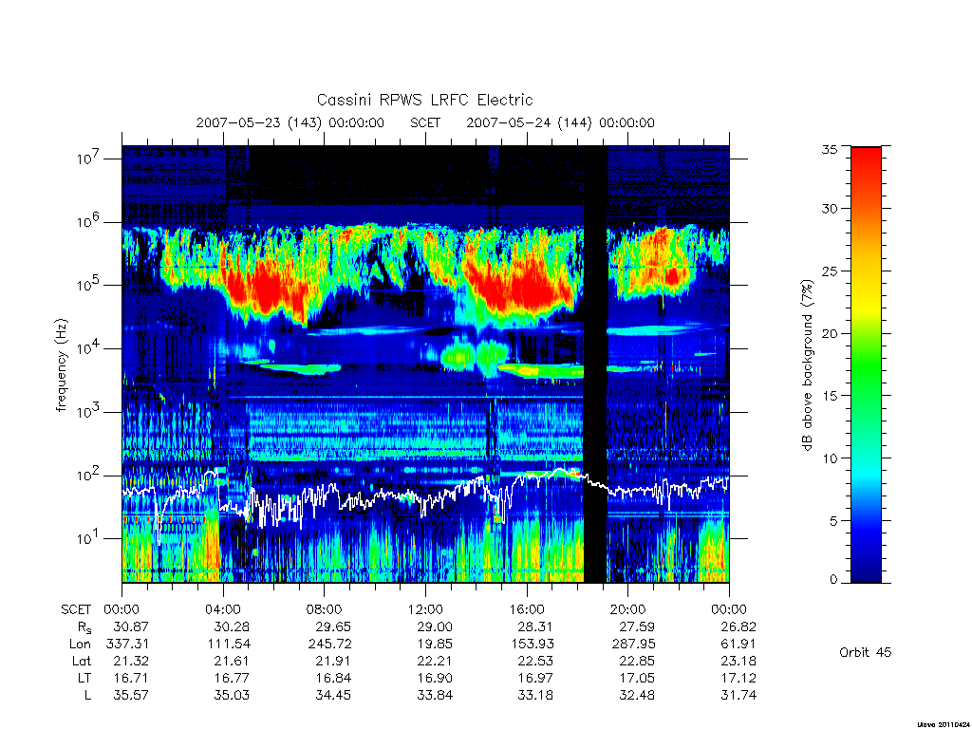Click the 'Orbit 45' label
972x729 pixels.
pos(866,652)
